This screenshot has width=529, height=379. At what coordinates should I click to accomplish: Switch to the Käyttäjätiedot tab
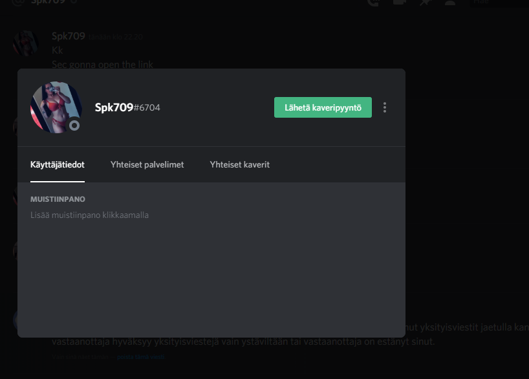[58, 165]
